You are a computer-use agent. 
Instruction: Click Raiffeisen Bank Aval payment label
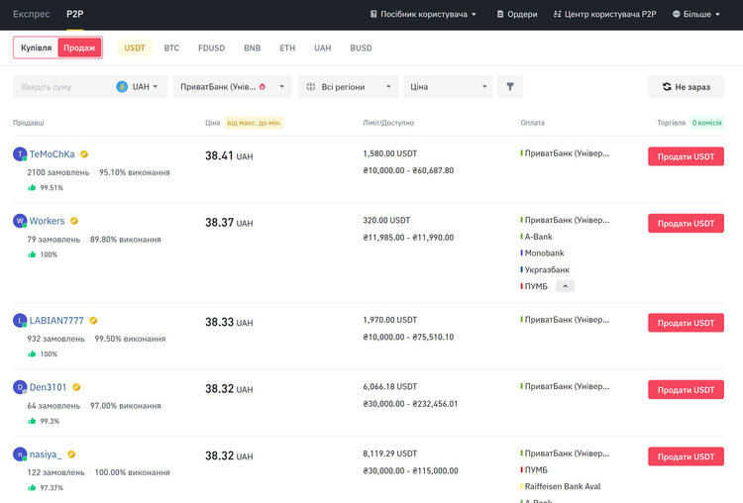click(562, 486)
